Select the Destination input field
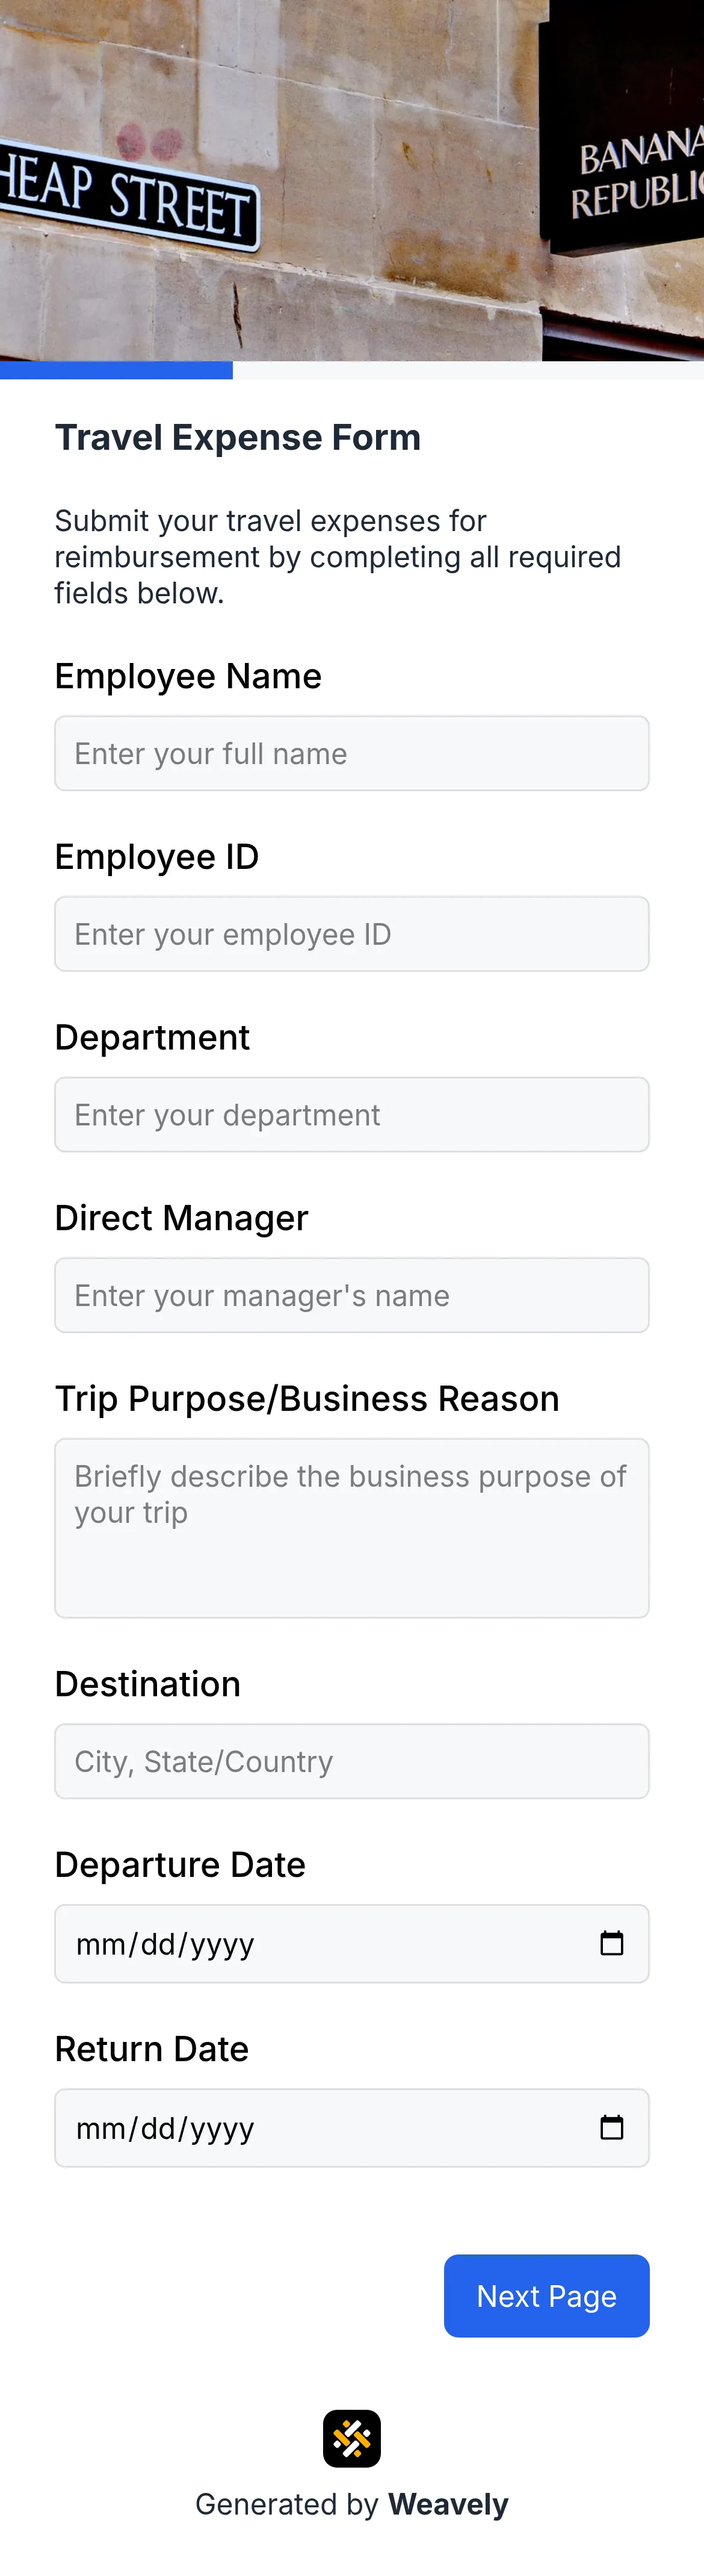 click(x=351, y=1761)
